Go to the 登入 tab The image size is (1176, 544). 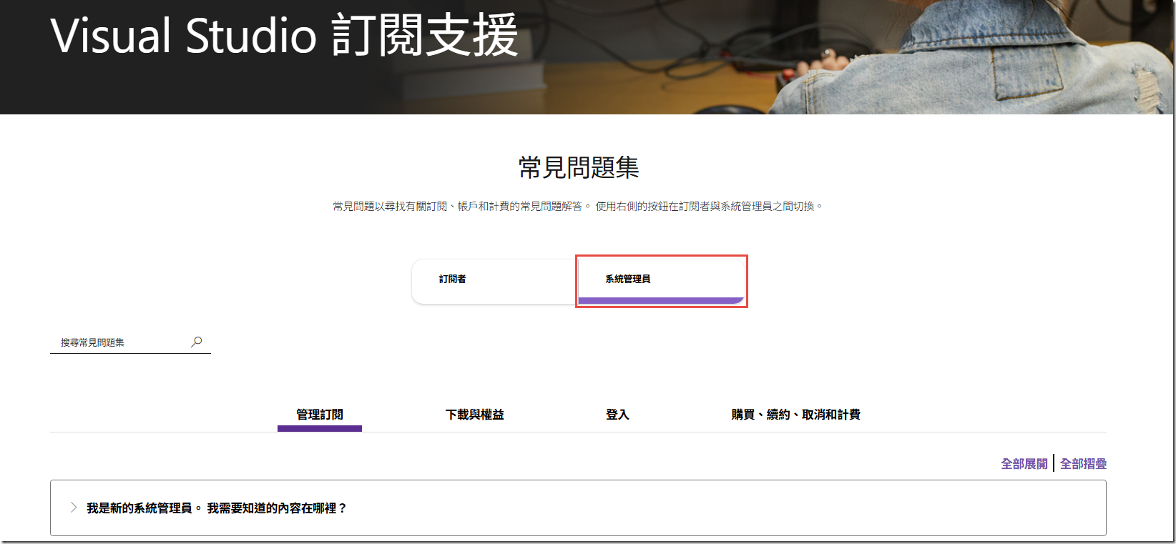tap(617, 415)
